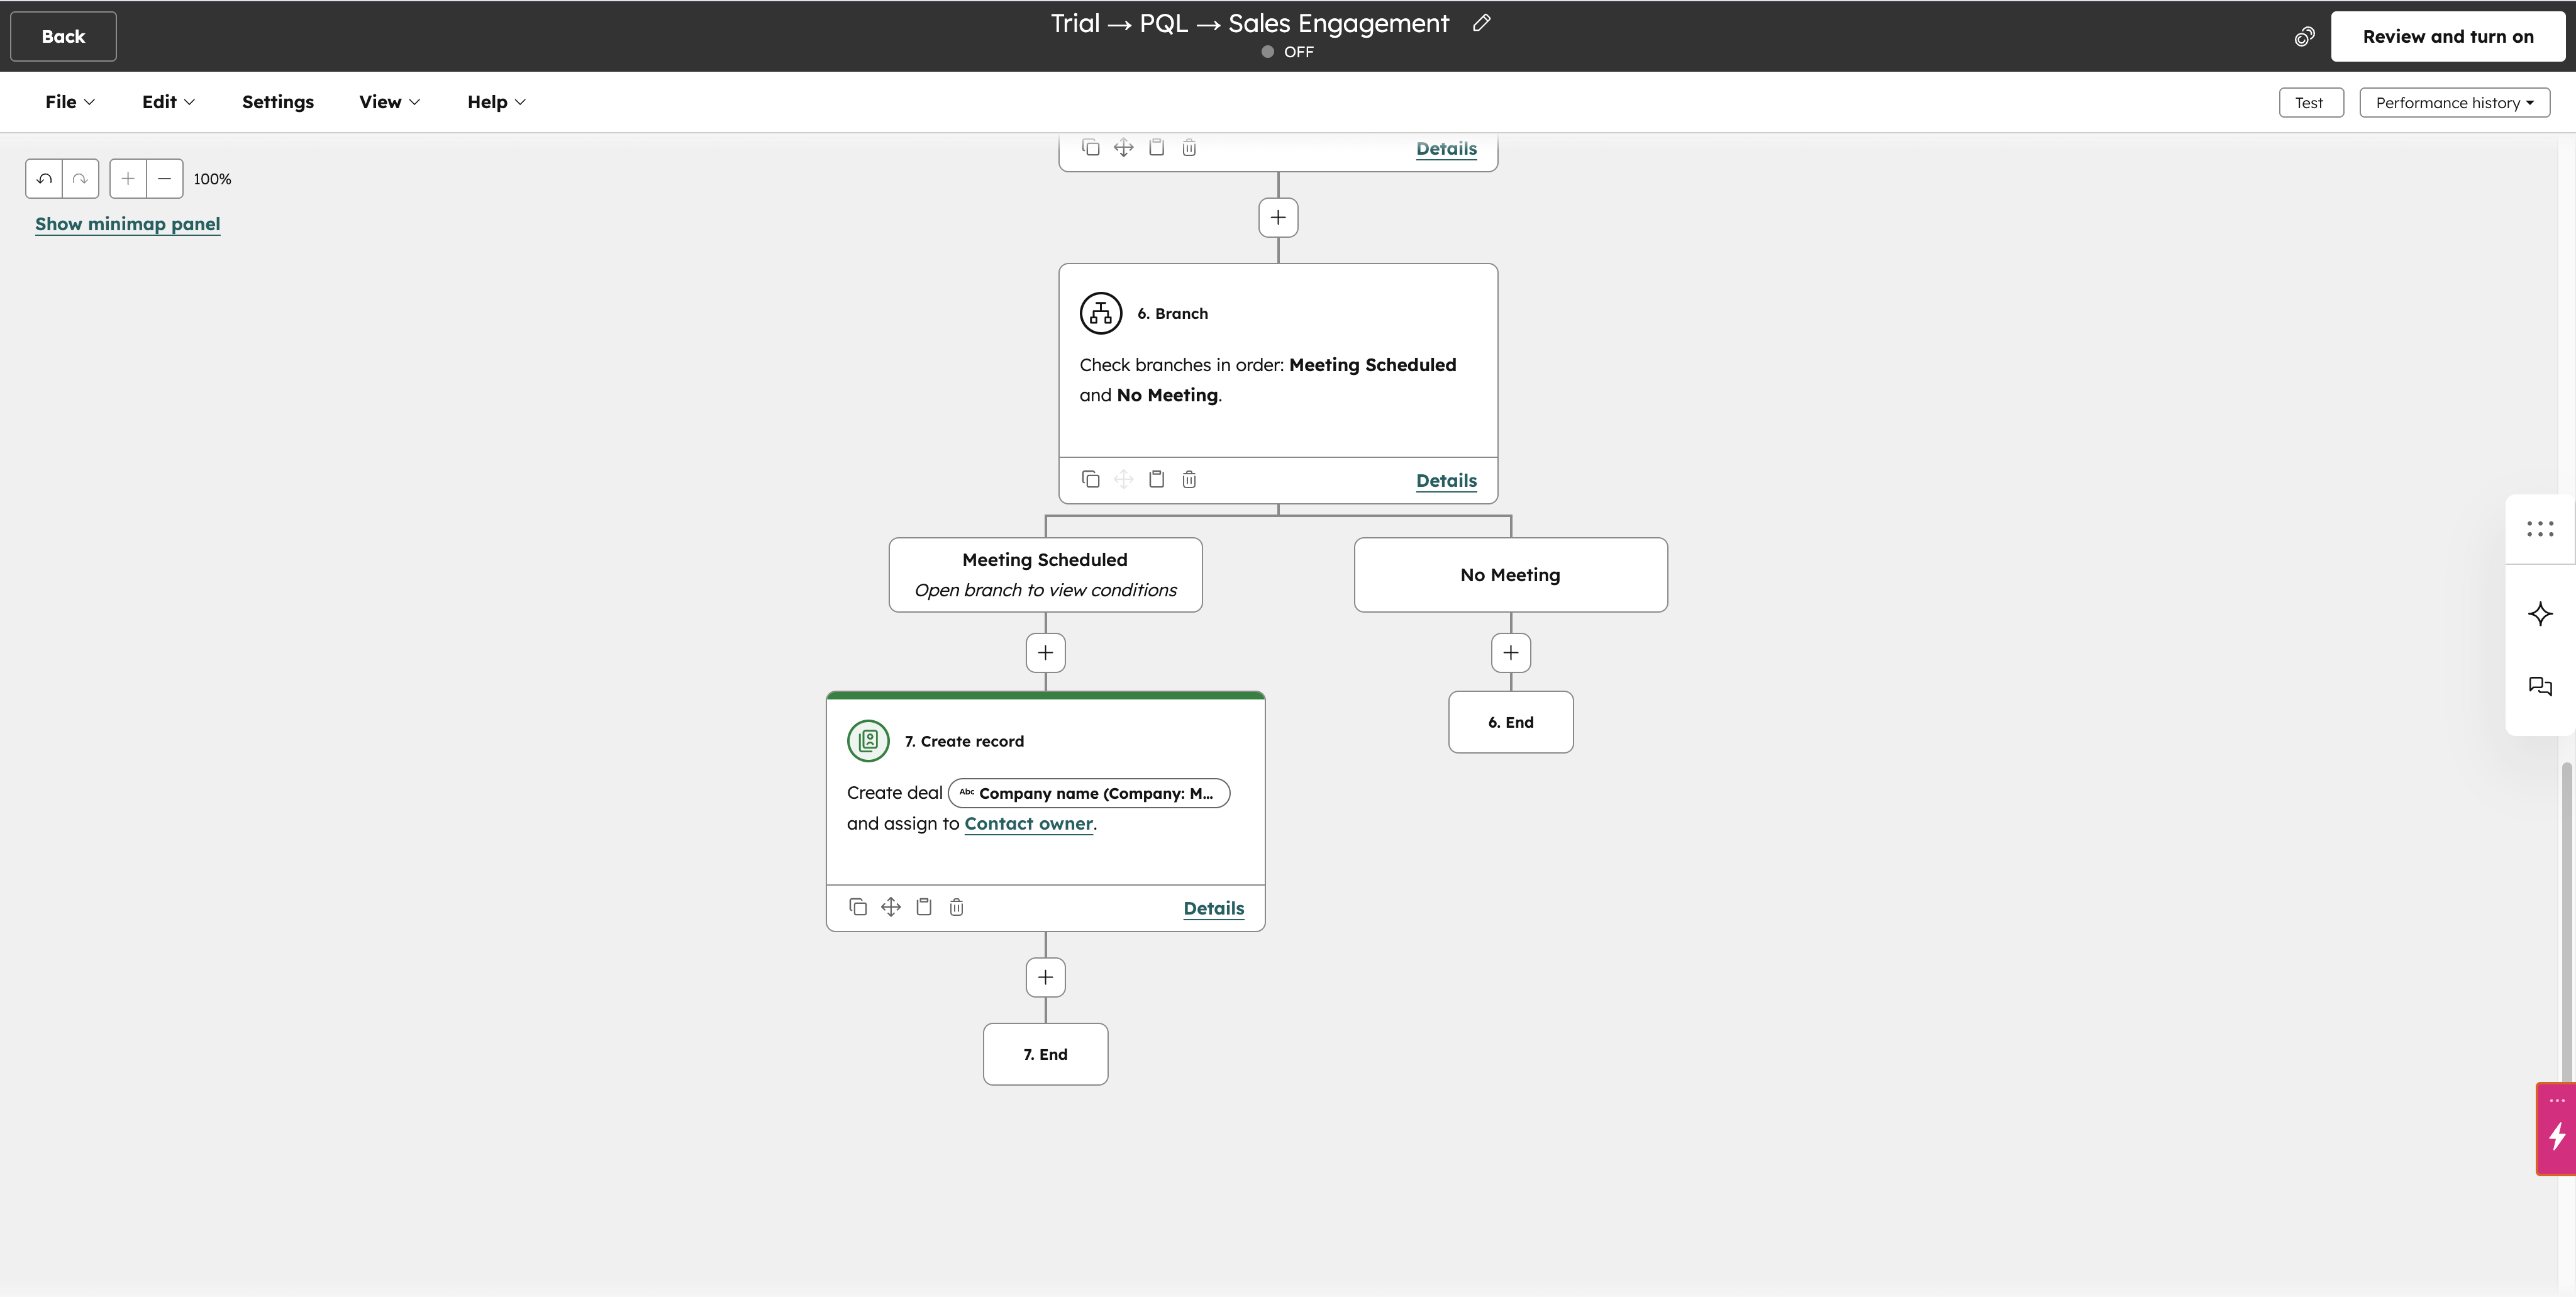Image resolution: width=2576 pixels, height=1297 pixels.
Task: Open the Settings menu item
Action: [277, 101]
